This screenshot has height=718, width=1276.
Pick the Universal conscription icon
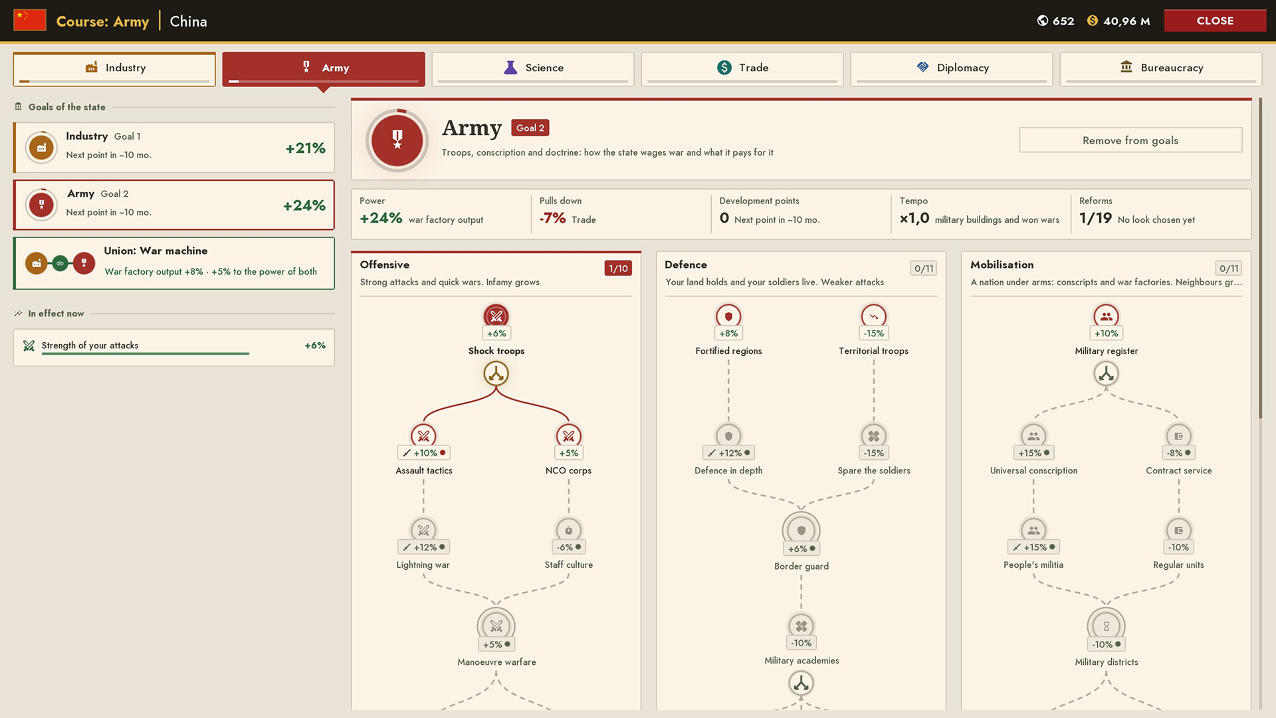click(x=1033, y=435)
